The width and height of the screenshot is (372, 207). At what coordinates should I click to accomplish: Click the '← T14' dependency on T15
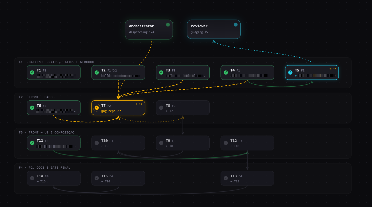click(106, 181)
